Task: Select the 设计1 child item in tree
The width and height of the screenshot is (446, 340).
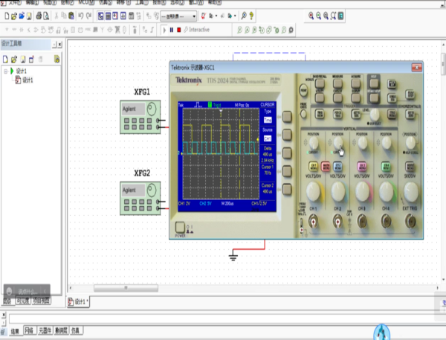Action: pos(28,80)
